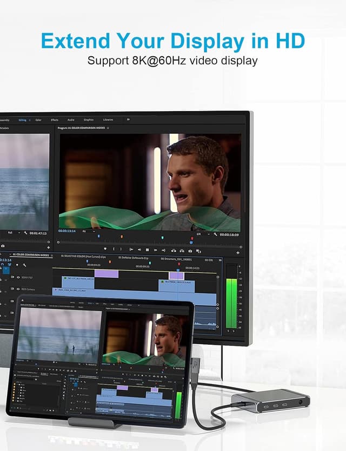Image resolution: width=346 pixels, height=451 pixels.
Task: Click the Export Frame camera icon
Action: click(190, 251)
